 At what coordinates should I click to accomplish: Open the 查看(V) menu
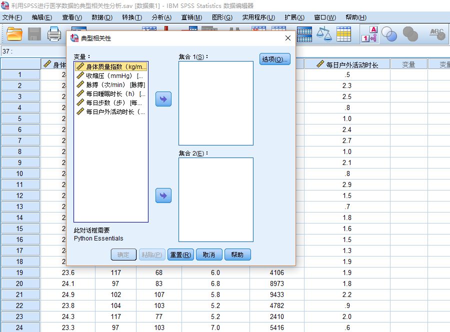pyautogui.click(x=72, y=17)
